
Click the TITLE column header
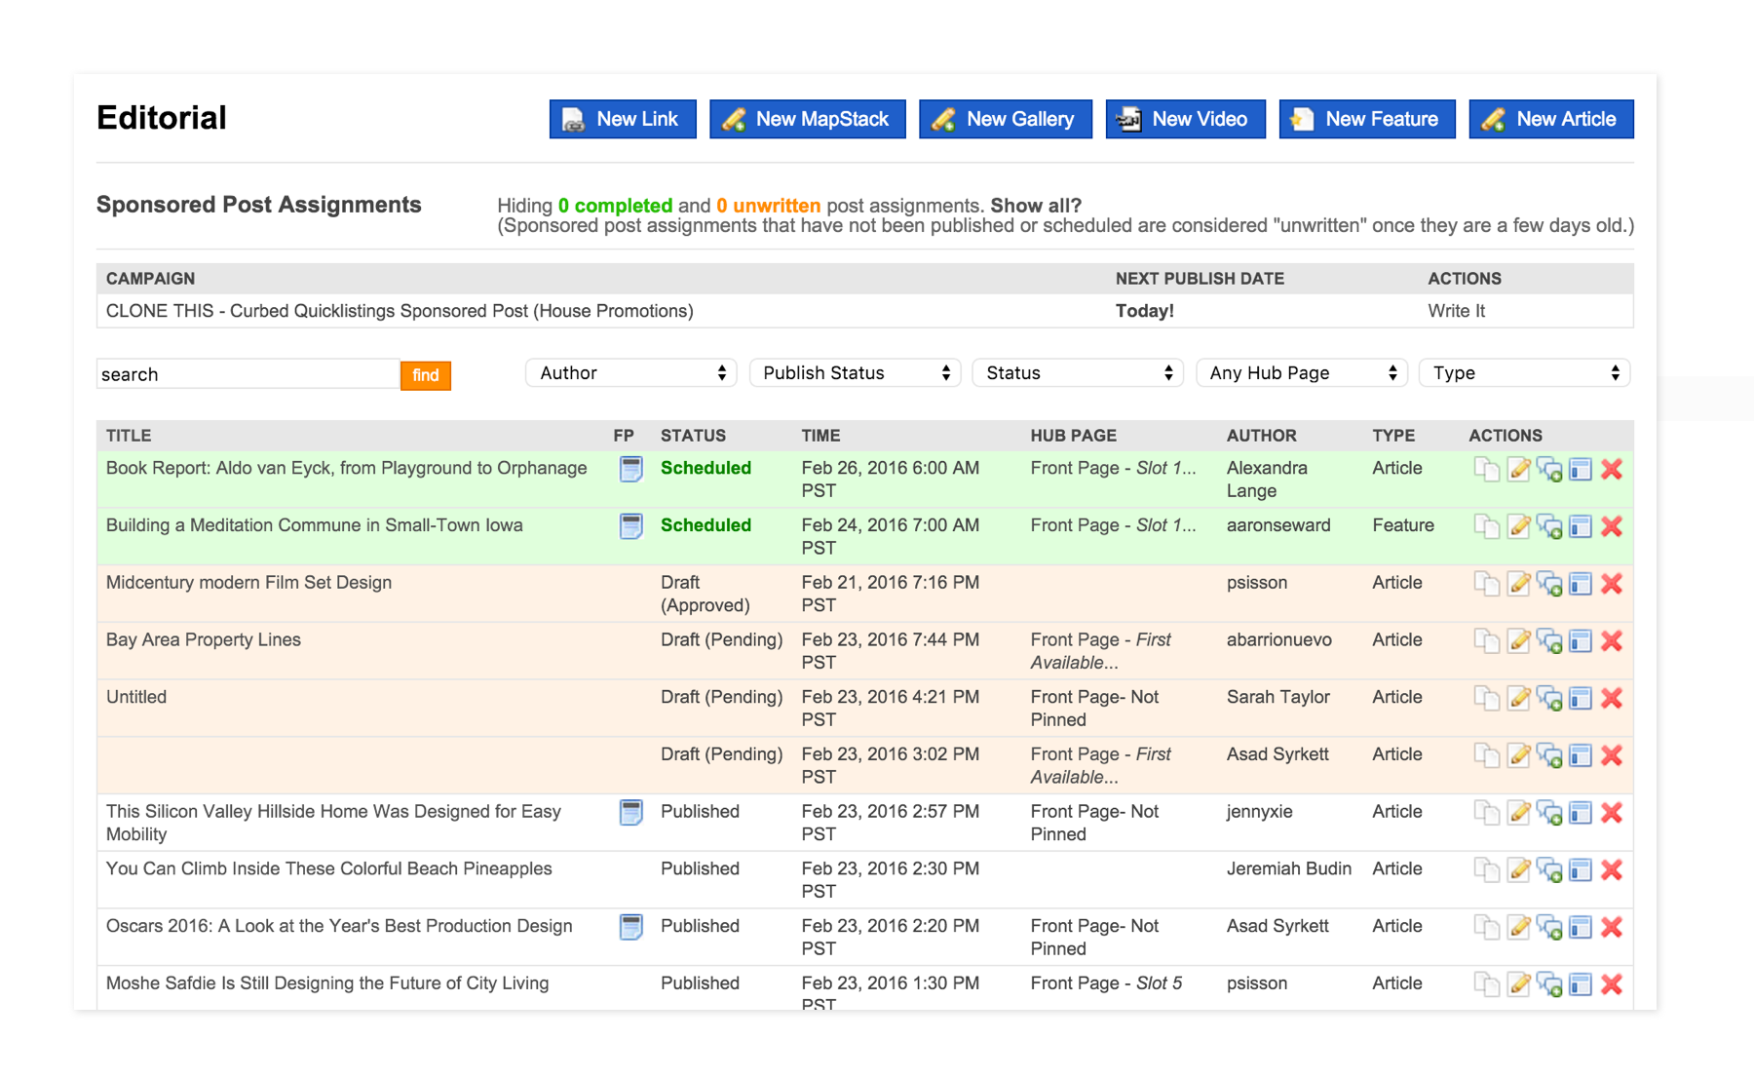pyautogui.click(x=129, y=436)
